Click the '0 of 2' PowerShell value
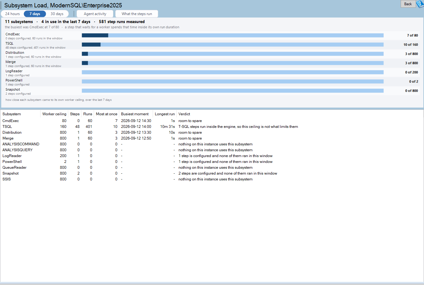Screen dimensions: 424x300 [x=414, y=81]
